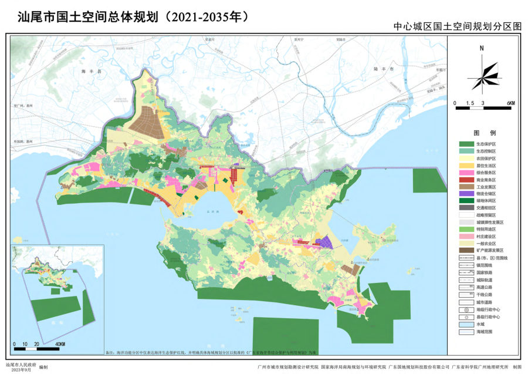Click the 农田保护区 pale yellow legend swatch

coord(466,158)
